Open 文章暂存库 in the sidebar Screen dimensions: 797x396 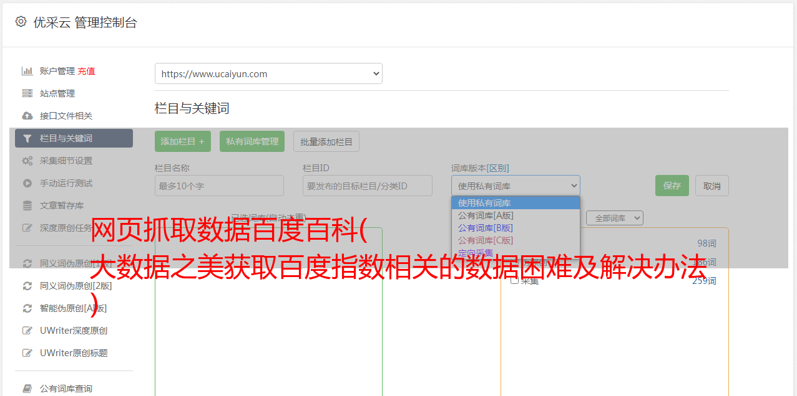(62, 205)
